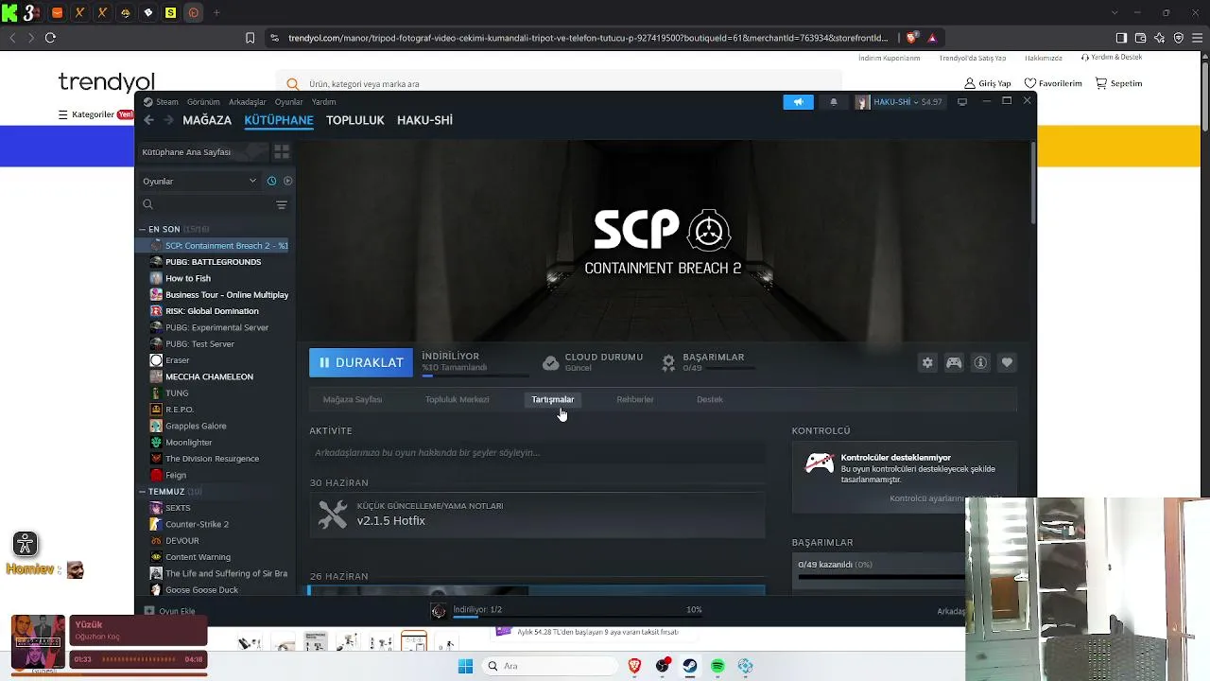Viewport: 1210px width, 681px height.
Task: Click the library search magnifier icon
Action: pyautogui.click(x=147, y=204)
